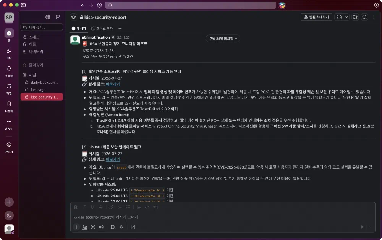Insert inline code formatting
382x240 pixels.
click(147, 208)
